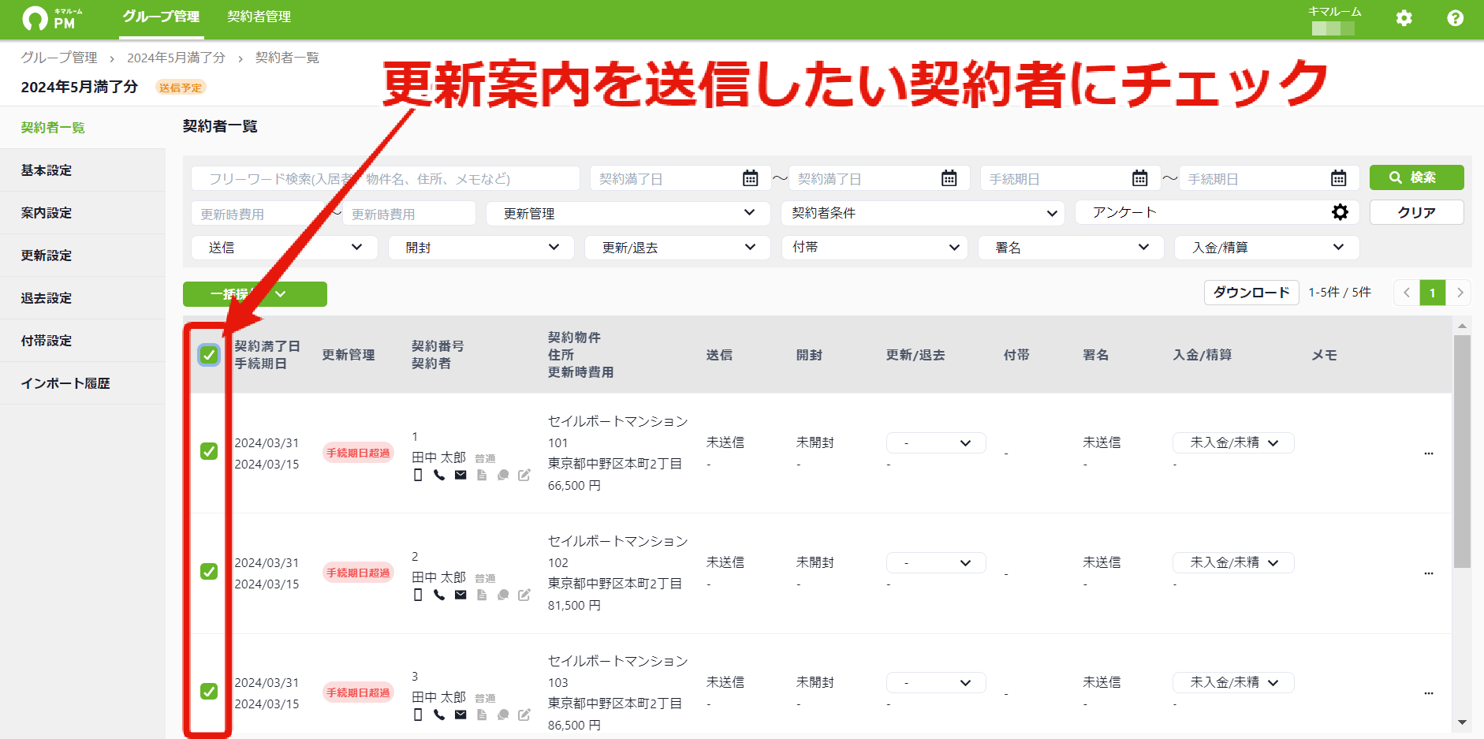Click the アンケート settings gear icon
This screenshot has height=739, width=1484.
(x=1340, y=212)
